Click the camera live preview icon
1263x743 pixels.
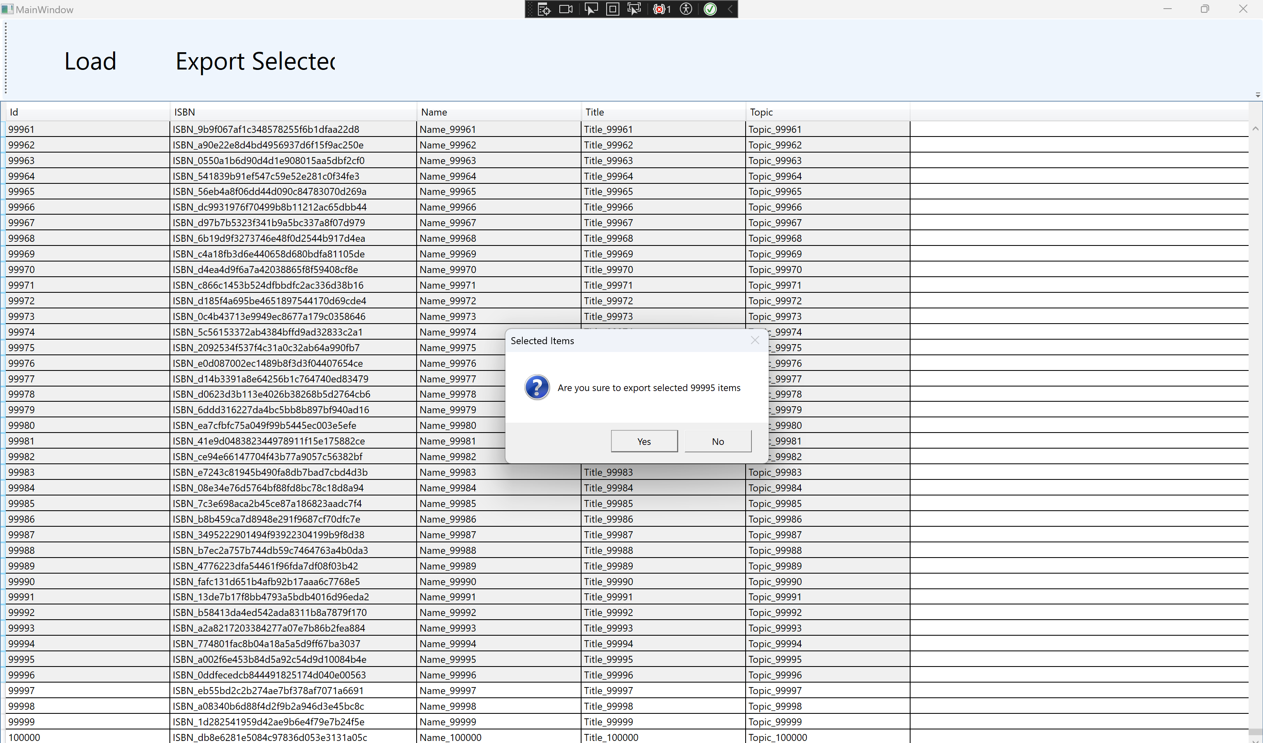click(x=566, y=9)
